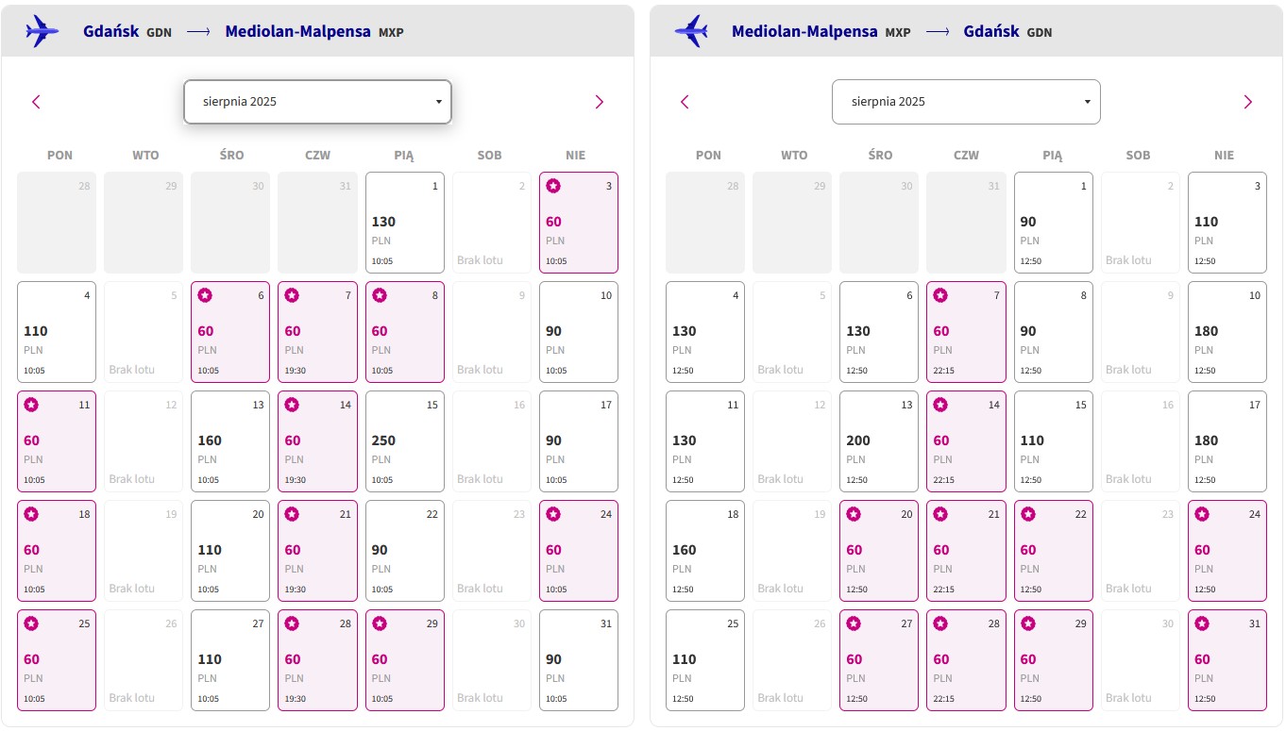Pick return August 21 flight at 22:15
The width and height of the screenshot is (1286, 731).
(x=966, y=551)
